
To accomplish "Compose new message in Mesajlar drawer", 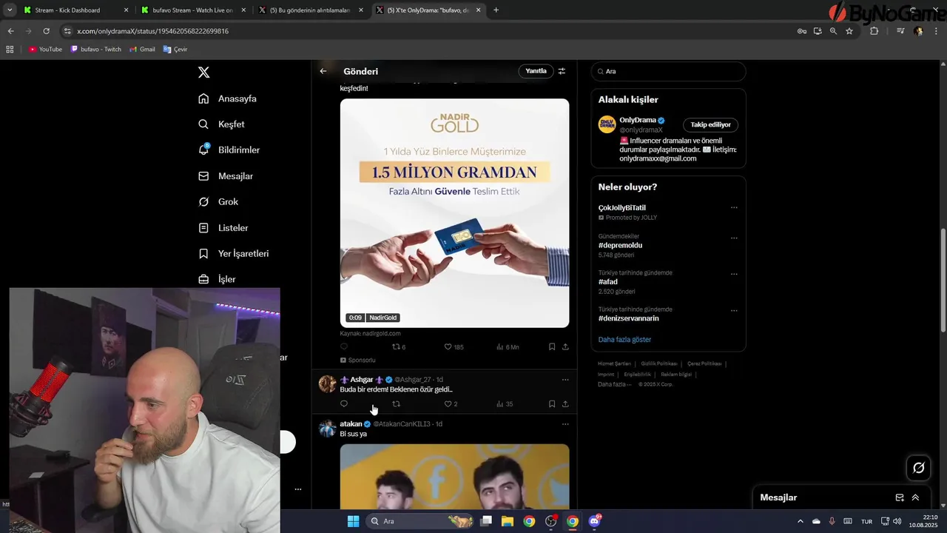I will 900,497.
